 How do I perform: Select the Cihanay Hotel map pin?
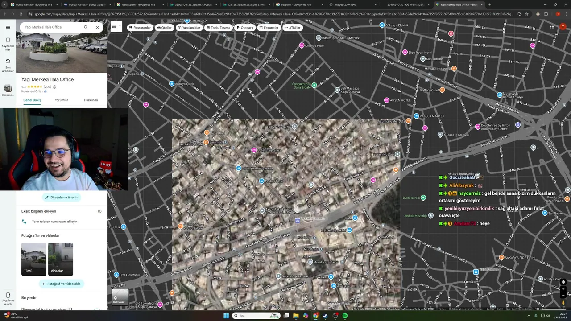point(302,45)
